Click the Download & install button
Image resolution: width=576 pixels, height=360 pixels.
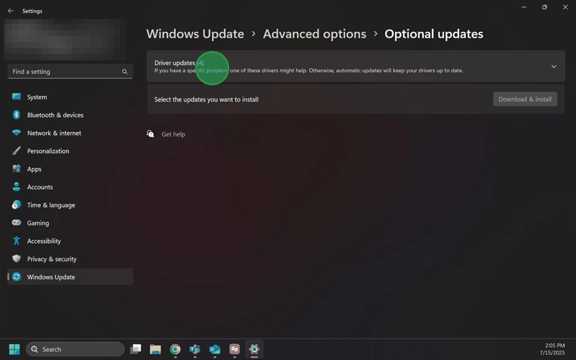click(x=525, y=99)
